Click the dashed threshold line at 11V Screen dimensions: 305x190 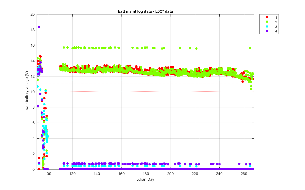[x=145, y=84]
